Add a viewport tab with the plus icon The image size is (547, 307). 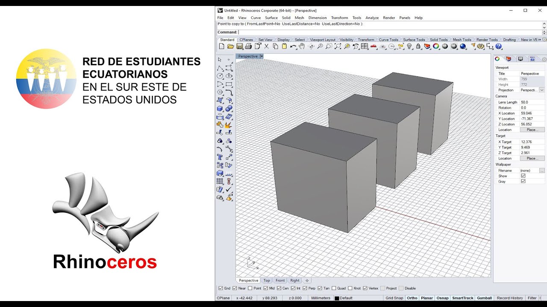[307, 281]
